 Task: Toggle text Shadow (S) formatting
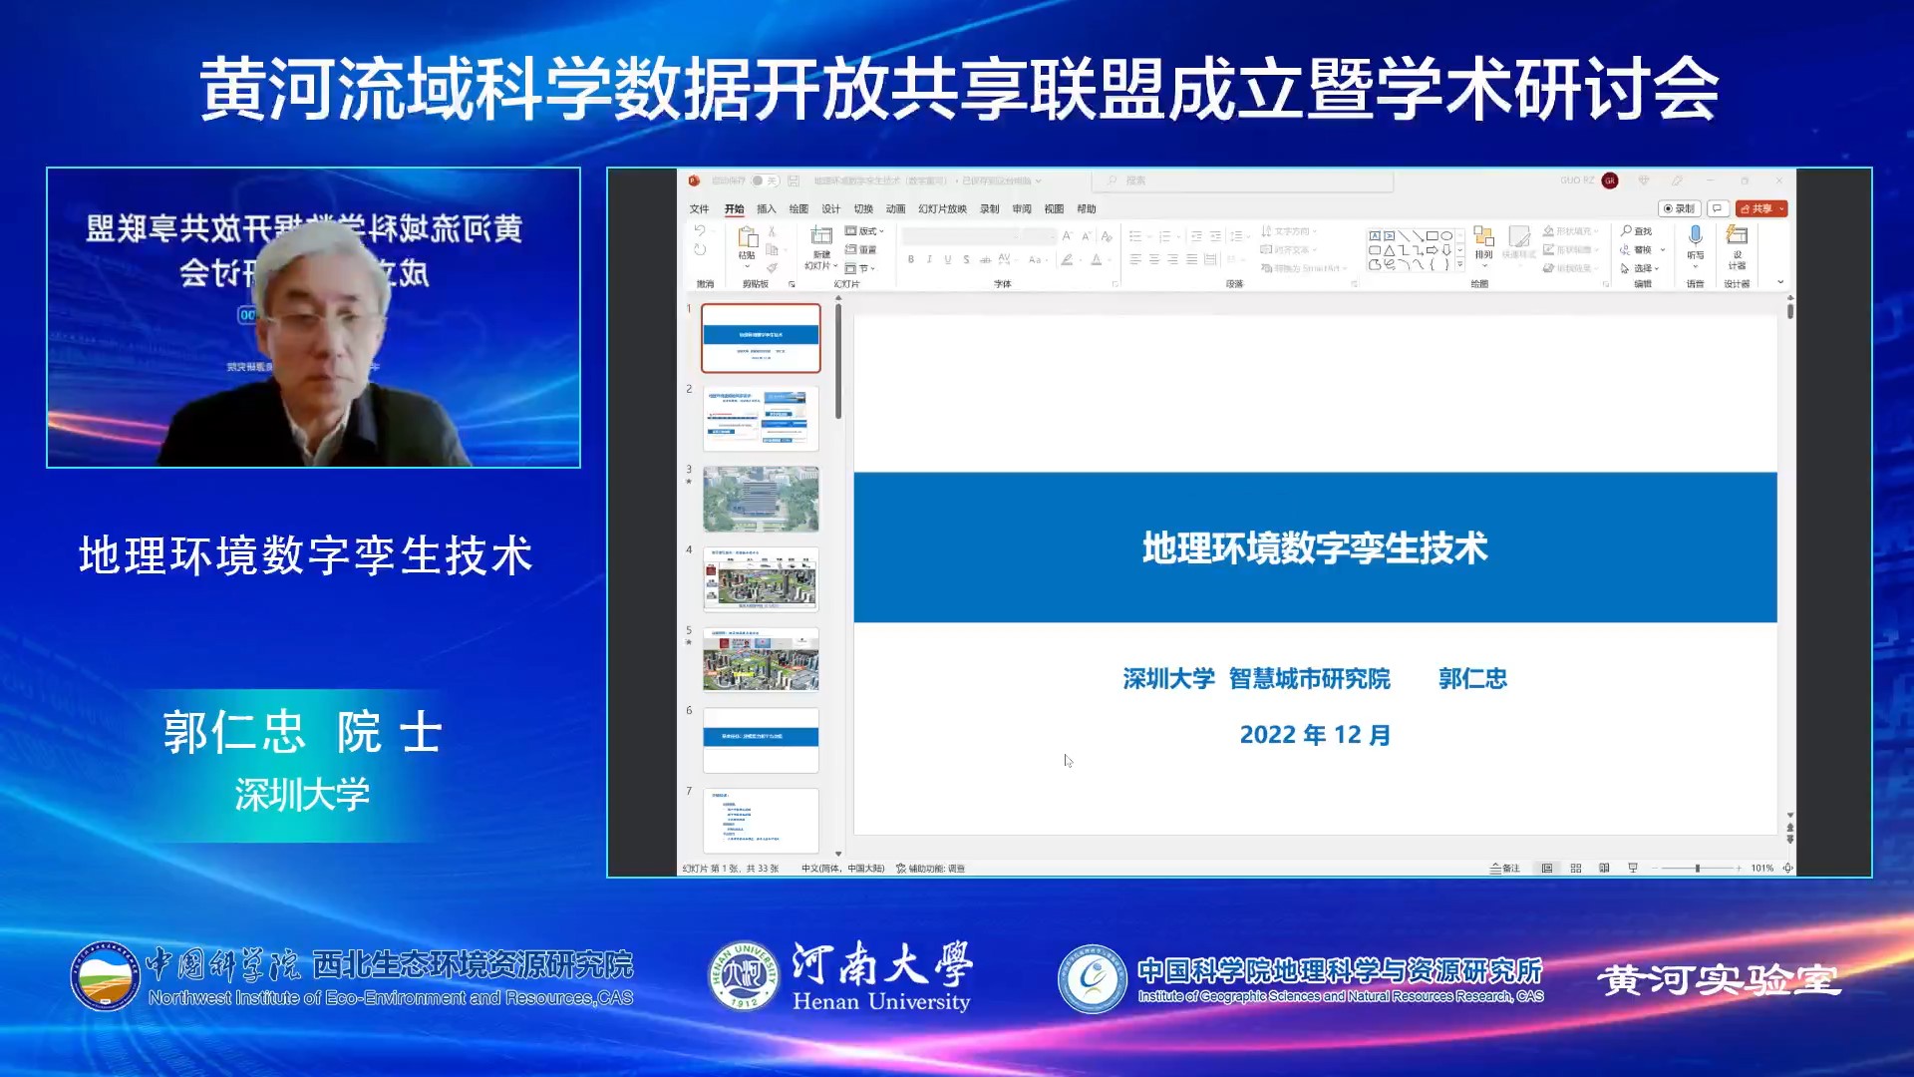click(966, 259)
